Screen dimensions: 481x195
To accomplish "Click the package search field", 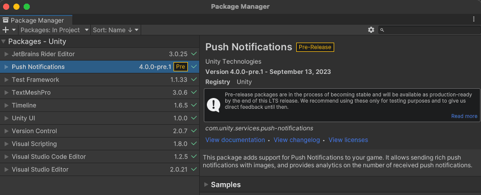I will (430, 30).
